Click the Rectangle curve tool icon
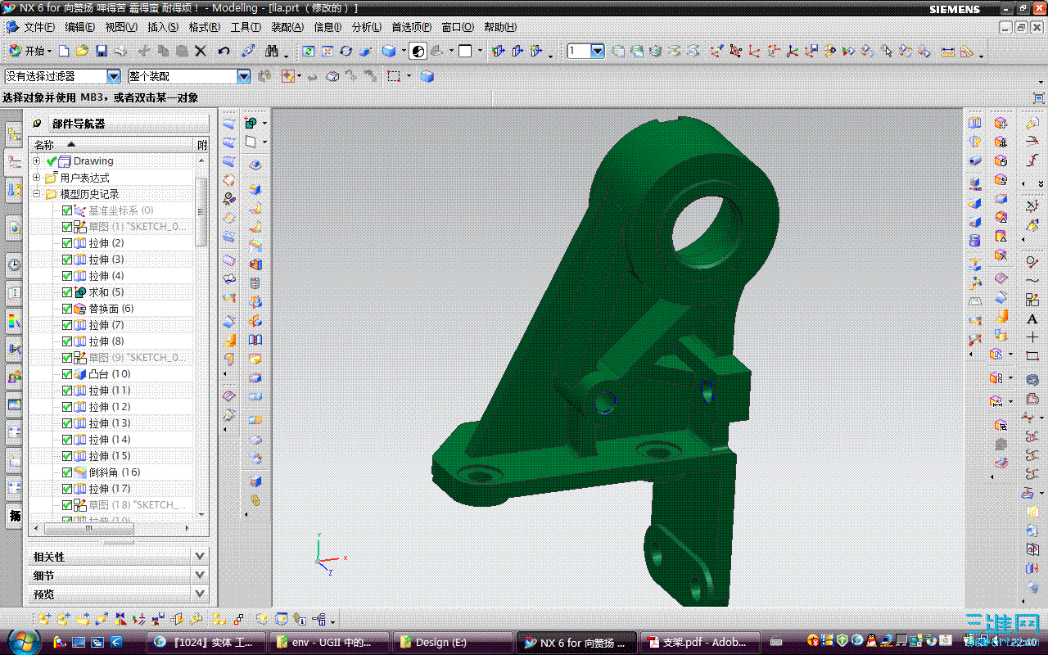 1032,356
